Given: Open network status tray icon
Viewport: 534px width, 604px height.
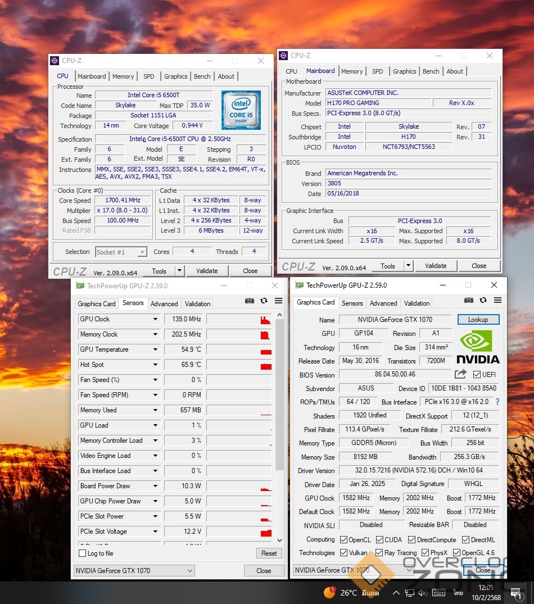Looking at the screenshot, I should [x=410, y=593].
